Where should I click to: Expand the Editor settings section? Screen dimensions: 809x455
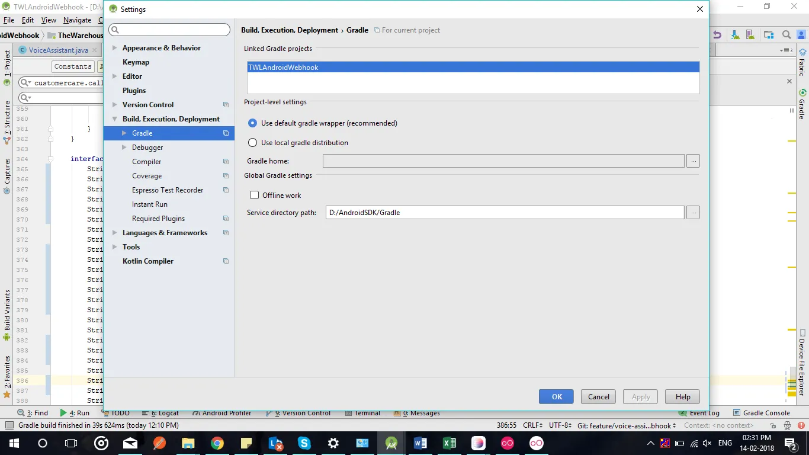pos(114,76)
